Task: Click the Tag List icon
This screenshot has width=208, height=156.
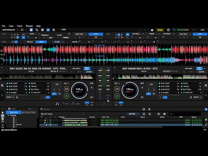Action: pyautogui.click(x=42, y=109)
